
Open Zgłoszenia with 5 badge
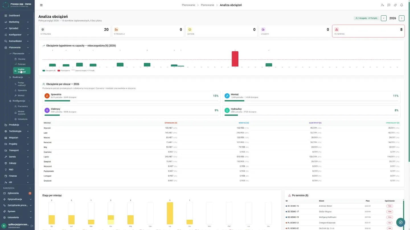17,193
